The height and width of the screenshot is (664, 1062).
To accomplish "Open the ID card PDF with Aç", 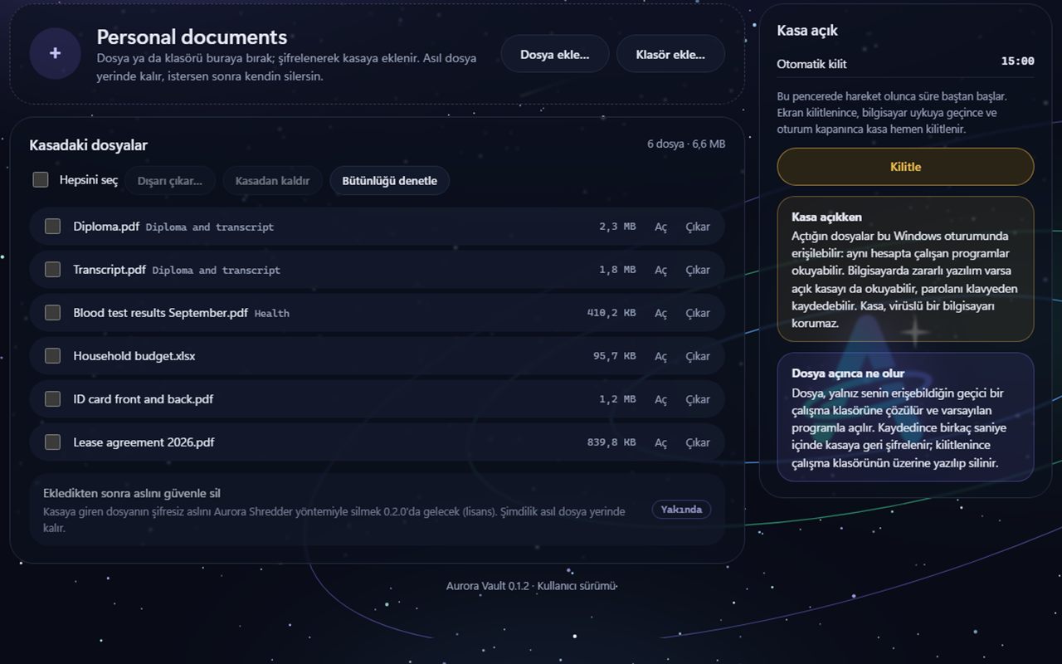I will pos(660,399).
